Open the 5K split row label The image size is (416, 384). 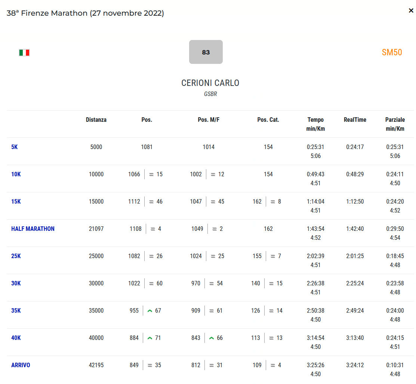[15, 147]
